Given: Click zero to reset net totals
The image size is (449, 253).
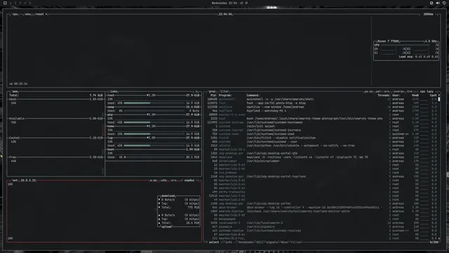Looking at the screenshot, I should pos(174,181).
